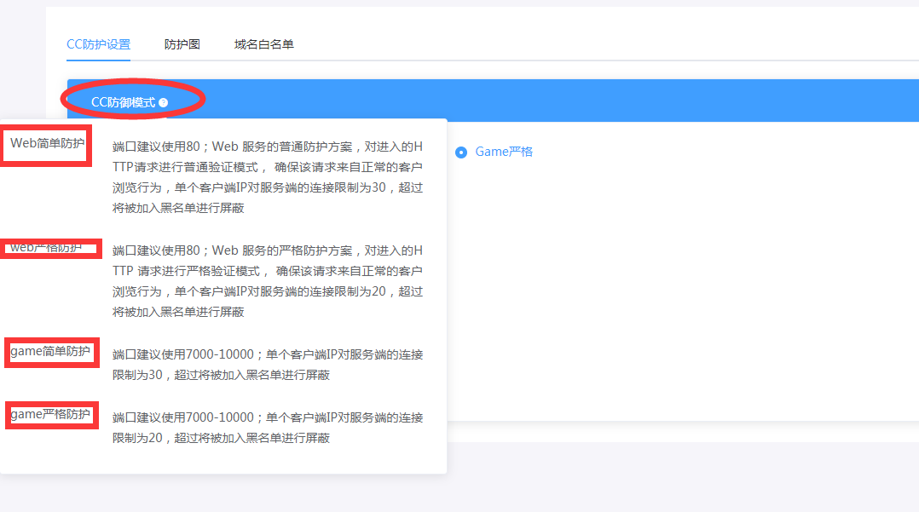The height and width of the screenshot is (512, 919).
Task: Click the Game严格 option label
Action: pos(504,152)
